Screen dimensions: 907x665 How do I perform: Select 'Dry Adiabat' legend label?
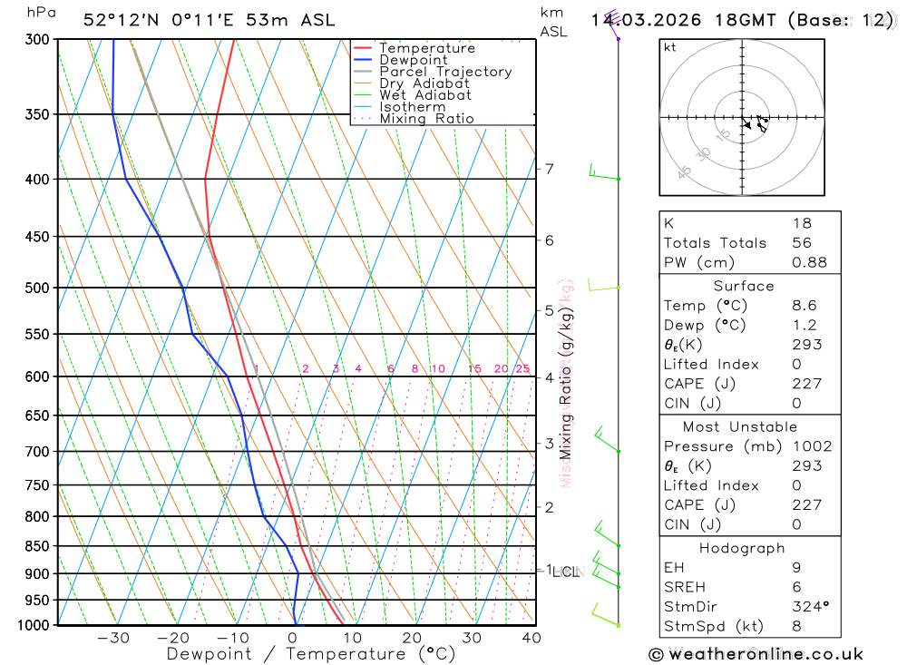tap(424, 83)
